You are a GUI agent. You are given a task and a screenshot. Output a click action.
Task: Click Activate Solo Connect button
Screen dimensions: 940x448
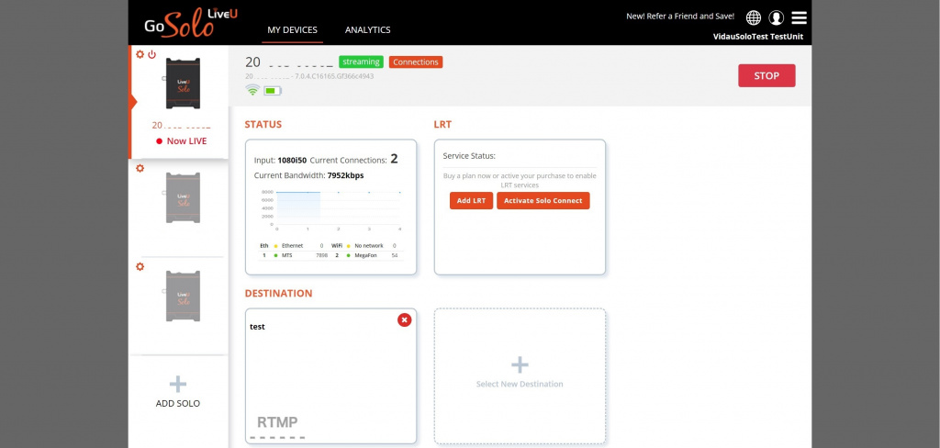543,201
